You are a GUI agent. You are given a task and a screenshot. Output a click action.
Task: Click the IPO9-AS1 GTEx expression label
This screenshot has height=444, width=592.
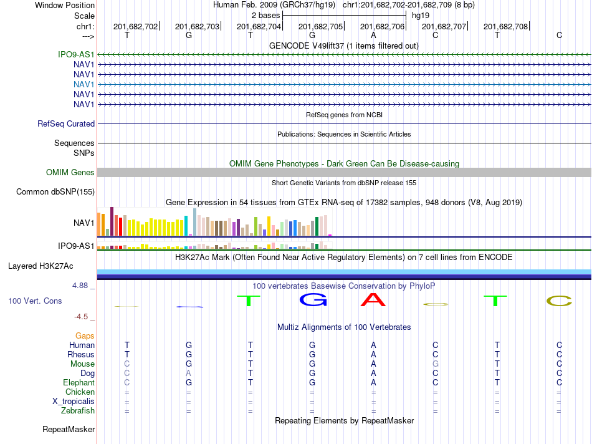coord(76,246)
